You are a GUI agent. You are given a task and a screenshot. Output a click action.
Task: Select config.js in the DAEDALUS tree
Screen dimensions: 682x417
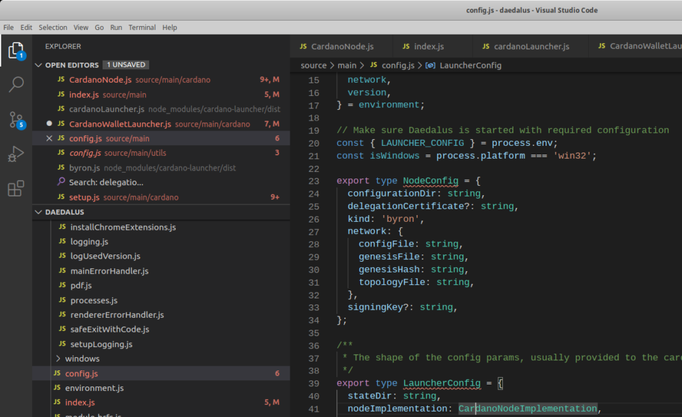161,373
